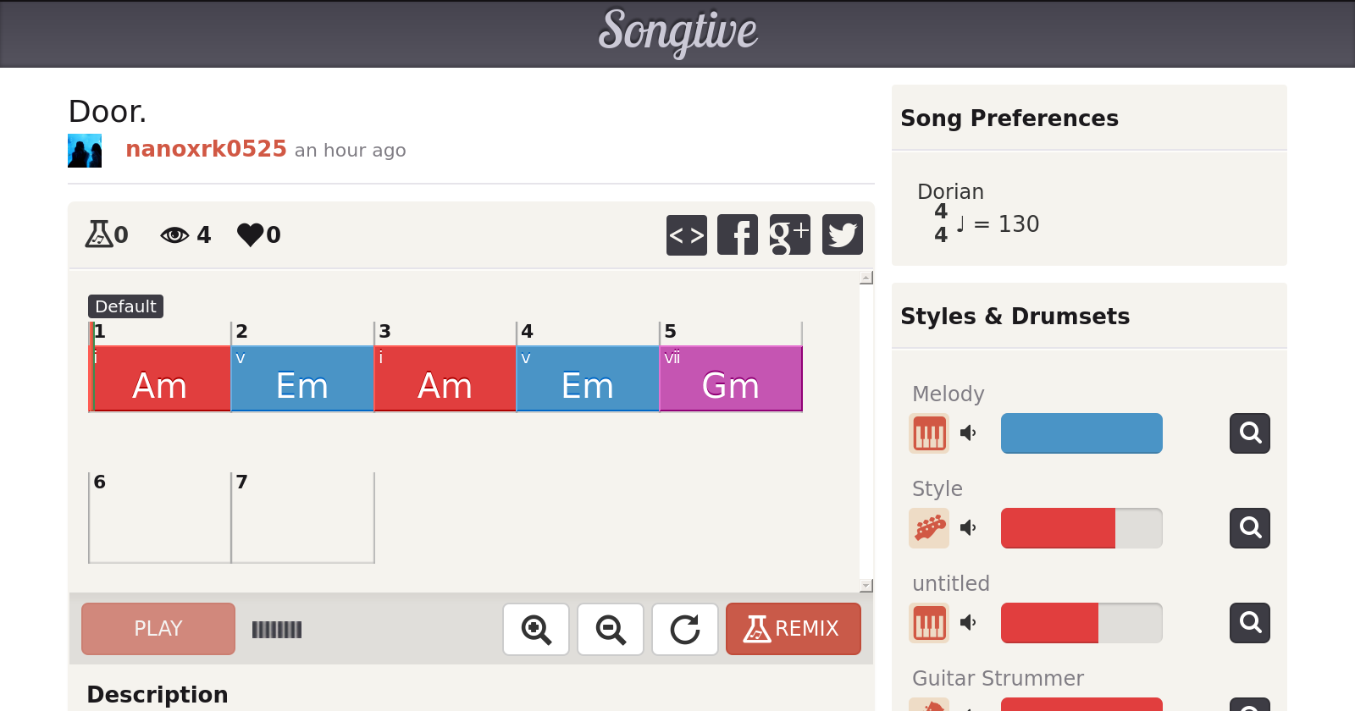Open the Melody instrument piano icon
This screenshot has height=711, width=1355.
929,433
